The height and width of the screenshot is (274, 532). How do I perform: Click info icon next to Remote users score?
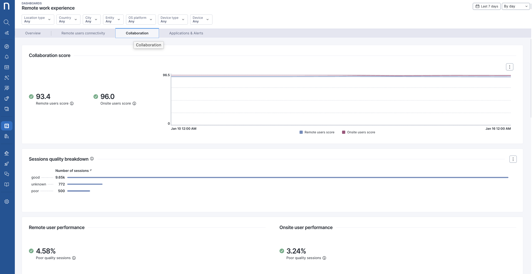(72, 103)
